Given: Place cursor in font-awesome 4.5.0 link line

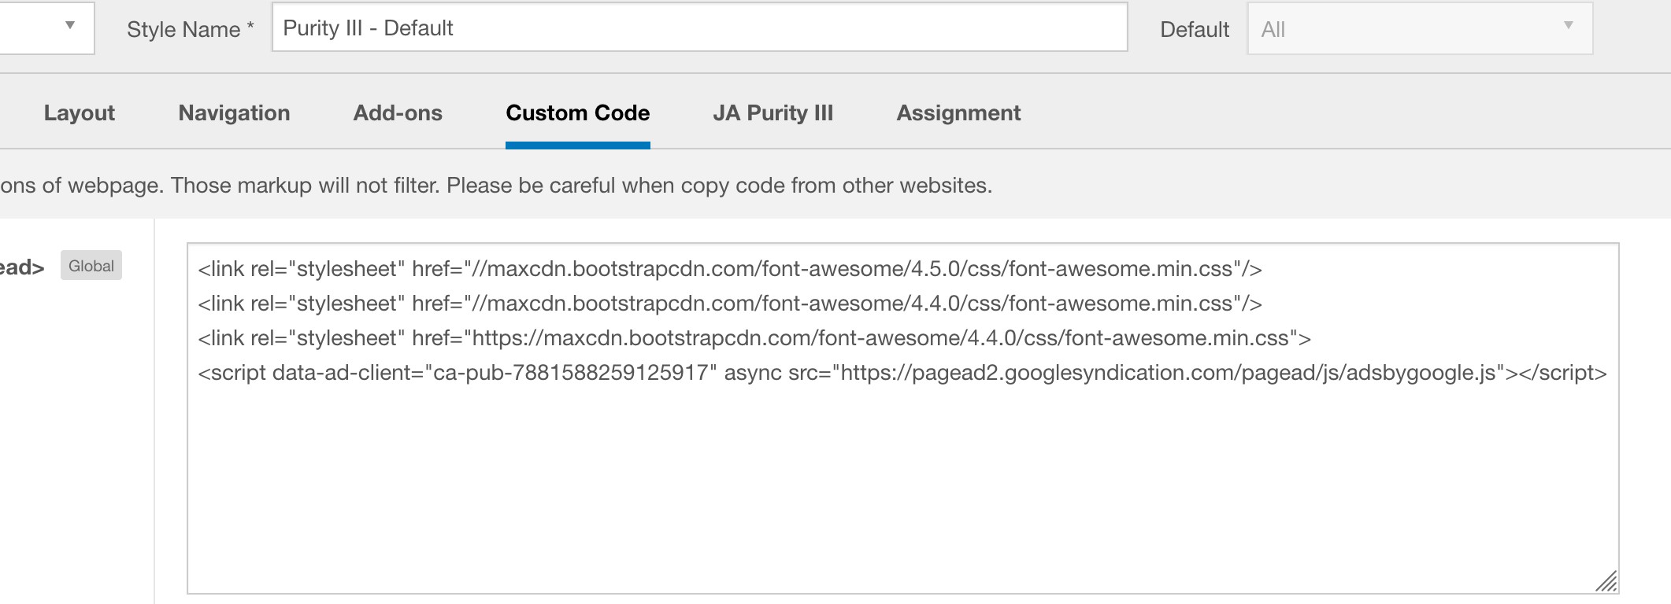Looking at the screenshot, I should pos(729,269).
